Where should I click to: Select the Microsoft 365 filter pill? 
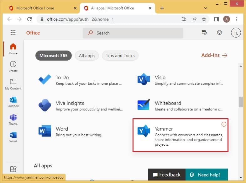click(x=54, y=56)
